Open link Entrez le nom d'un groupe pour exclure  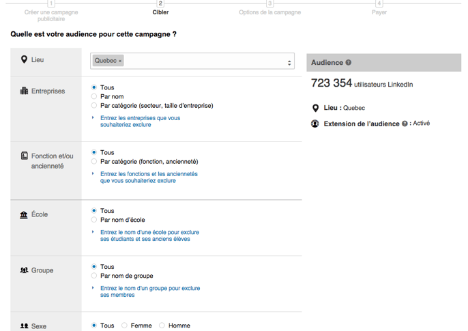pyautogui.click(x=150, y=291)
